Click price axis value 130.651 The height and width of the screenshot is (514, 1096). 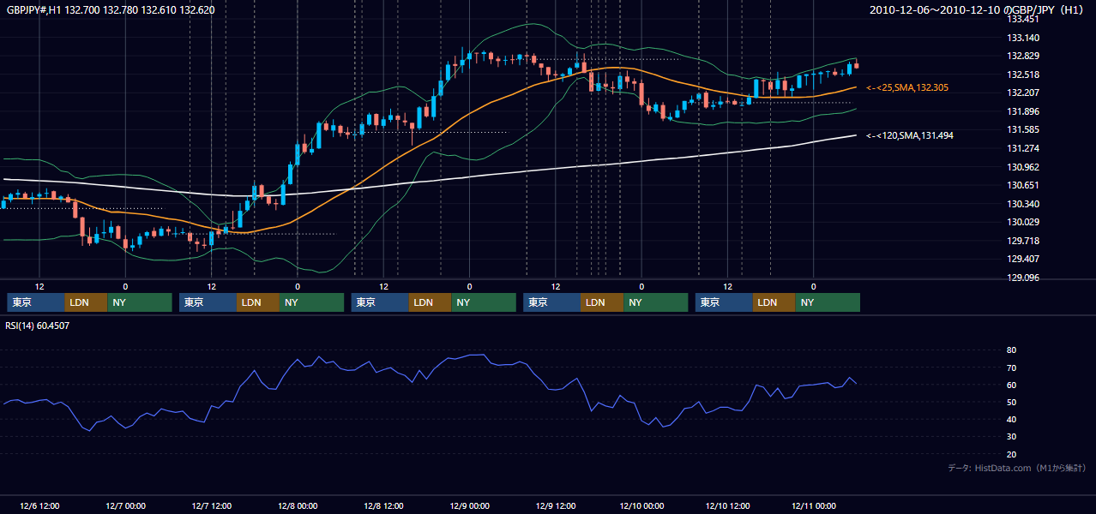(x=1023, y=185)
